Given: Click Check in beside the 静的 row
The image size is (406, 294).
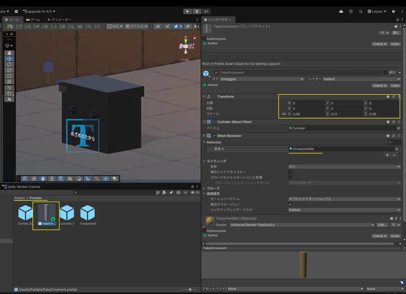Looking at the screenshot, I should click(x=380, y=86).
